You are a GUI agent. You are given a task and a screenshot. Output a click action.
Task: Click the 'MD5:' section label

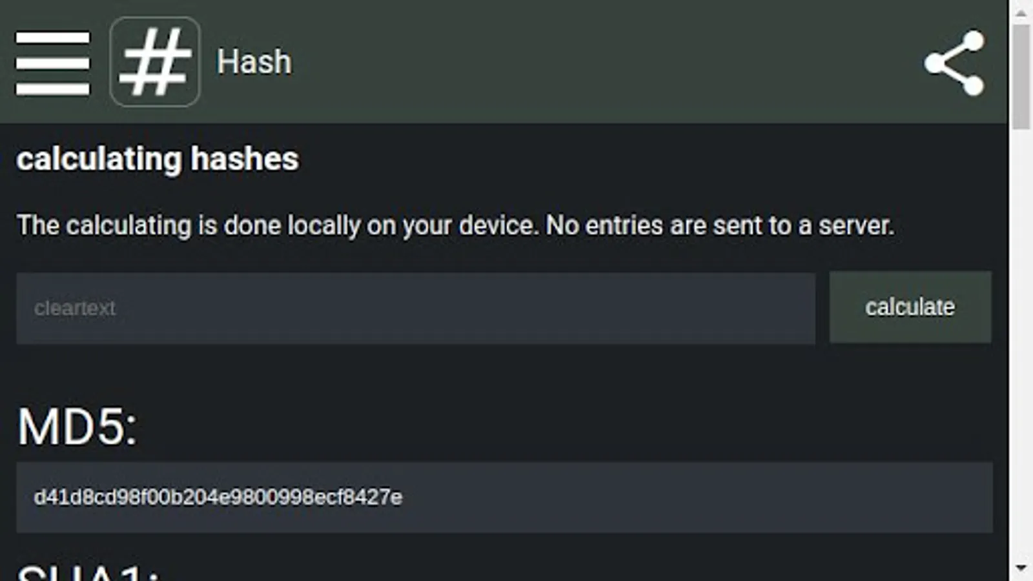[77, 427]
